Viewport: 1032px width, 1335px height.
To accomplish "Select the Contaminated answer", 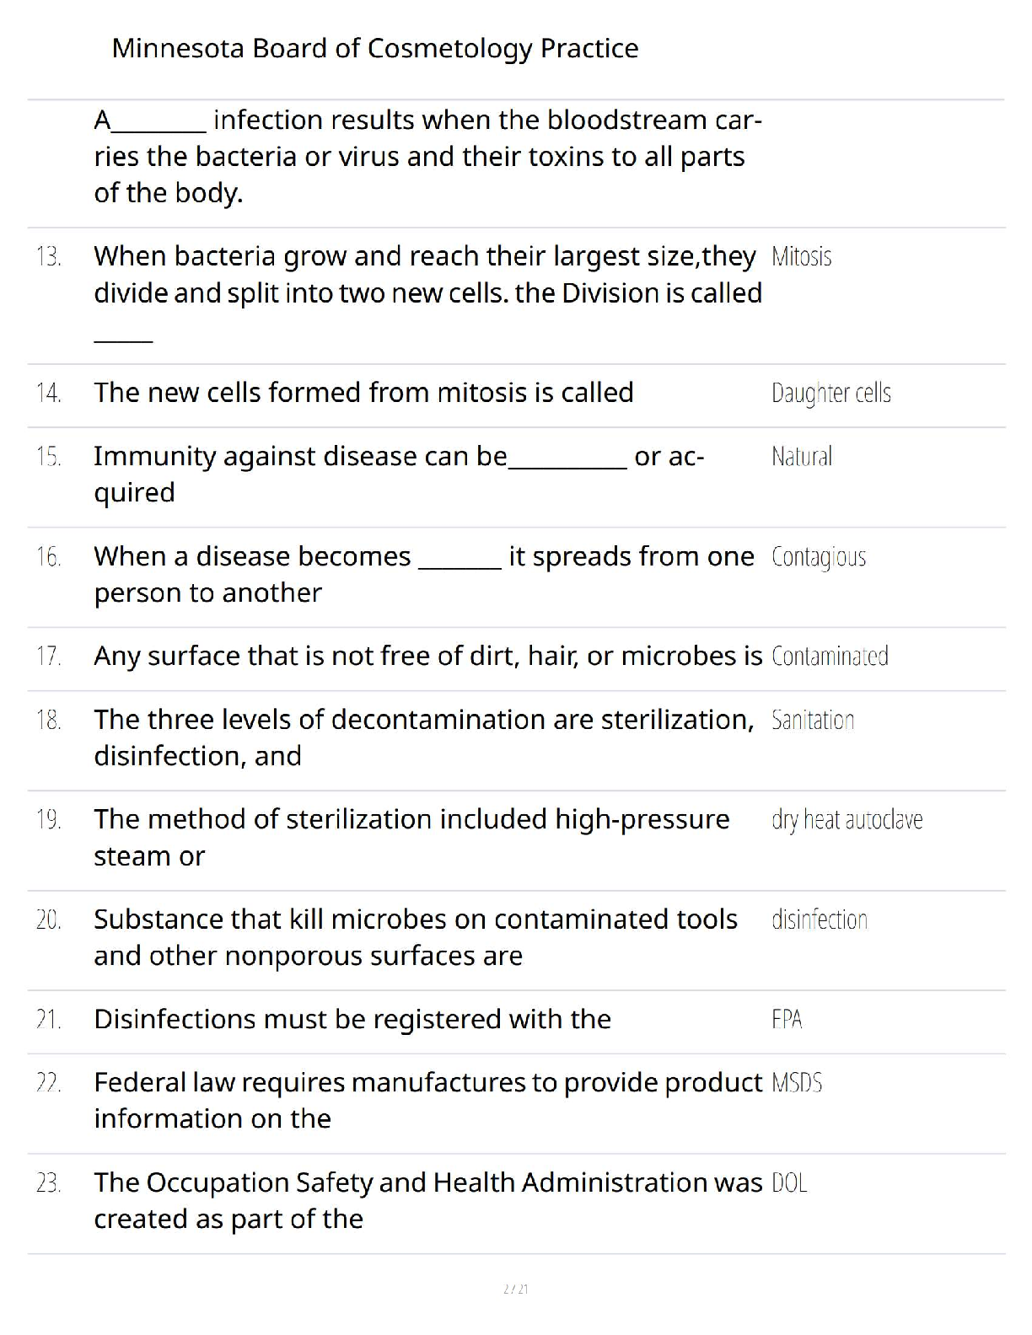I will [x=830, y=657].
